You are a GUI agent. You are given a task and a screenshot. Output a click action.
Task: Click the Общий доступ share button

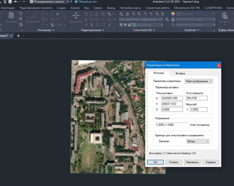(x=86, y=2)
